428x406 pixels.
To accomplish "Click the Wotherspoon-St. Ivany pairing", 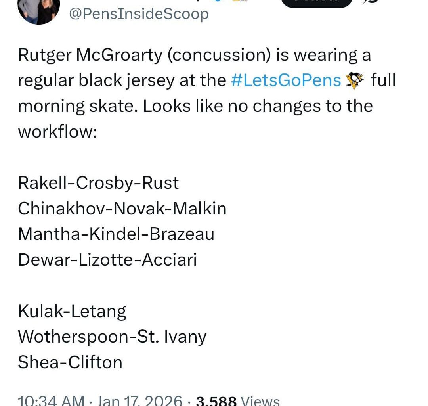I will click(x=112, y=337).
